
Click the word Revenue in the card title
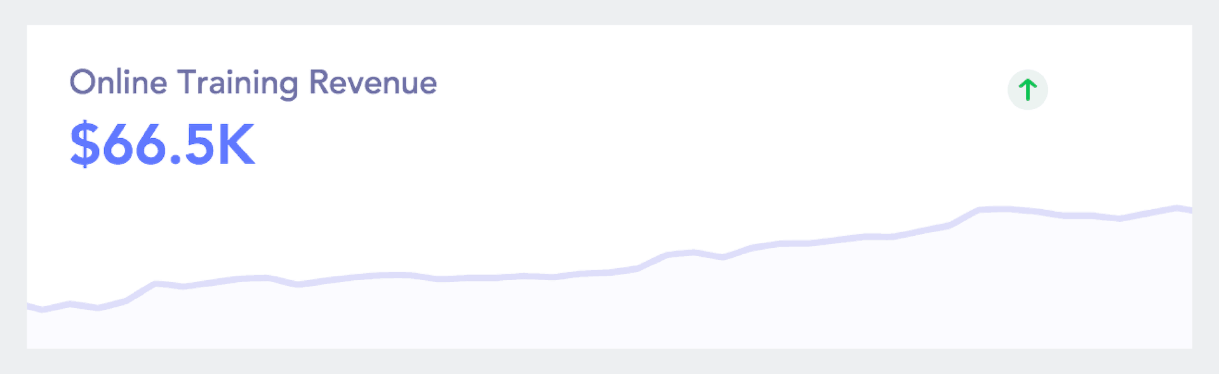pyautogui.click(x=373, y=82)
